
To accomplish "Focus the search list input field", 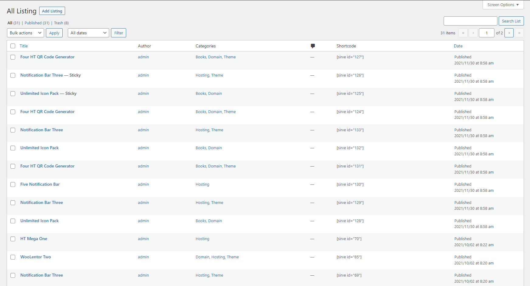I will tap(470, 21).
